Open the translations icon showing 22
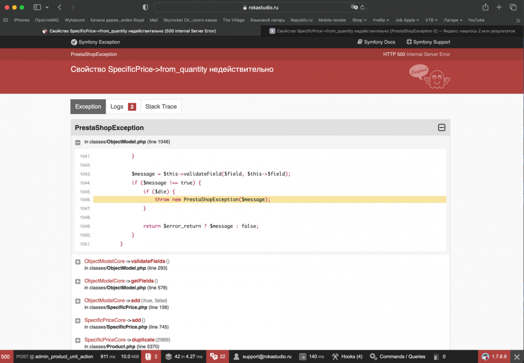Screen dimensions: 524x363 (217, 356)
